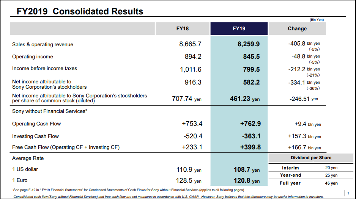
Task: Click FY18 income before taxes 1,011.6
Action: click(191, 69)
